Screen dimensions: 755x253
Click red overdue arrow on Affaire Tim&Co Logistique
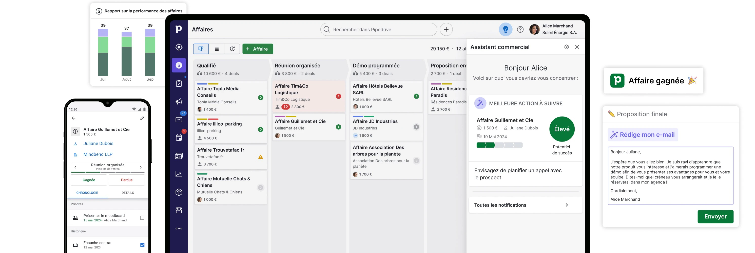click(x=339, y=96)
